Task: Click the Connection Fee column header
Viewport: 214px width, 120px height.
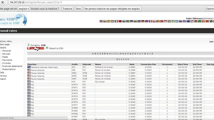Action: 148,64
